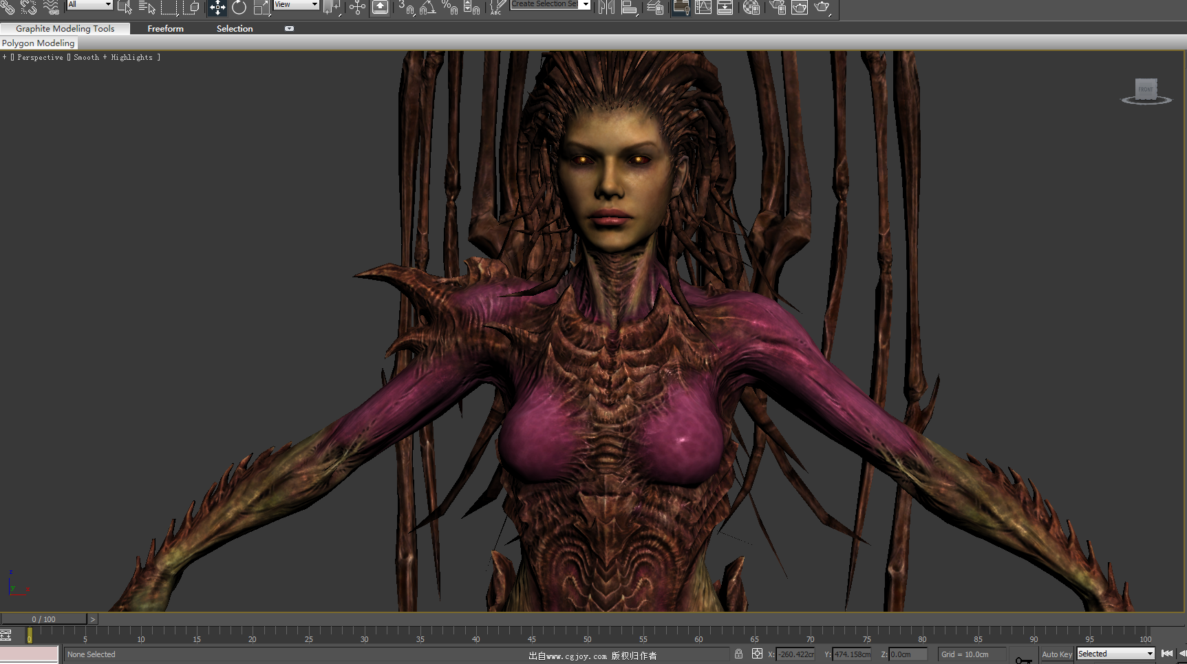Open the Select by Name list
This screenshot has width=1187, height=664.
(x=147, y=7)
